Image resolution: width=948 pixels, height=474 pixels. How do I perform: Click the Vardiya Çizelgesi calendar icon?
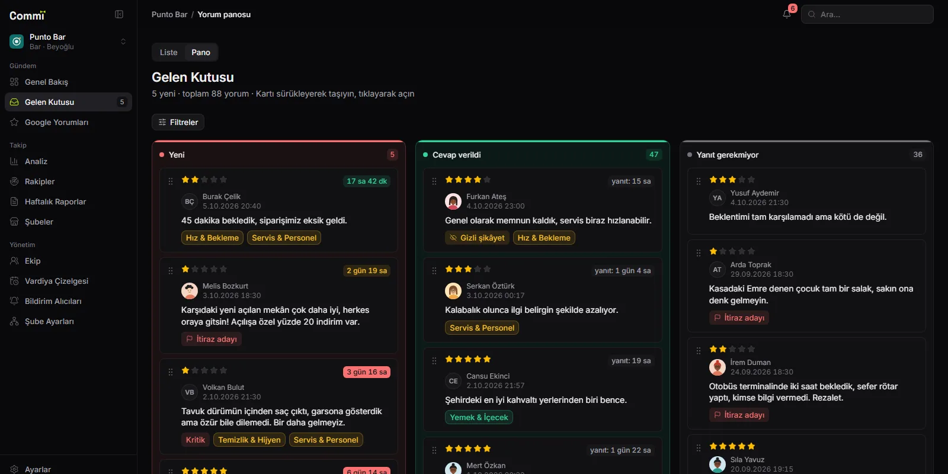(x=14, y=281)
